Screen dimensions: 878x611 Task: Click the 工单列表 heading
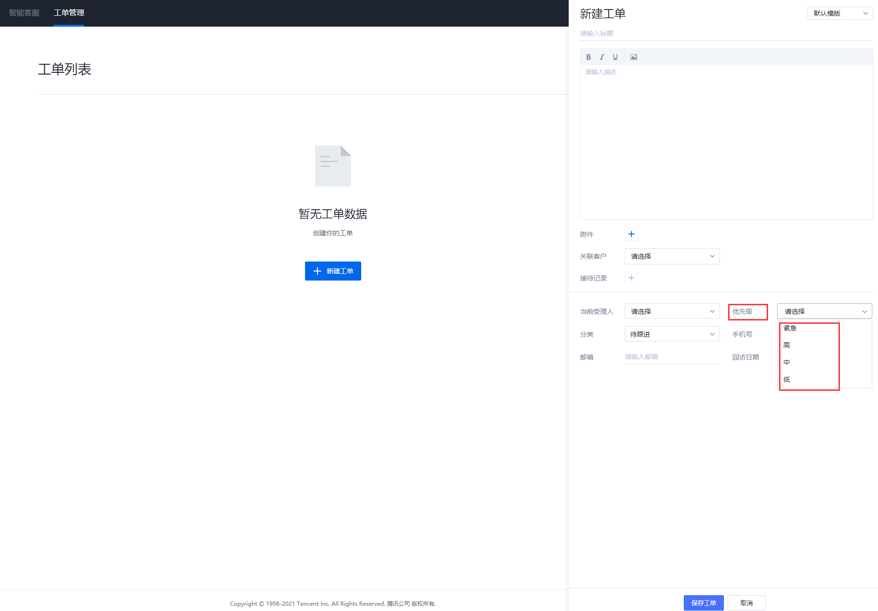(65, 69)
